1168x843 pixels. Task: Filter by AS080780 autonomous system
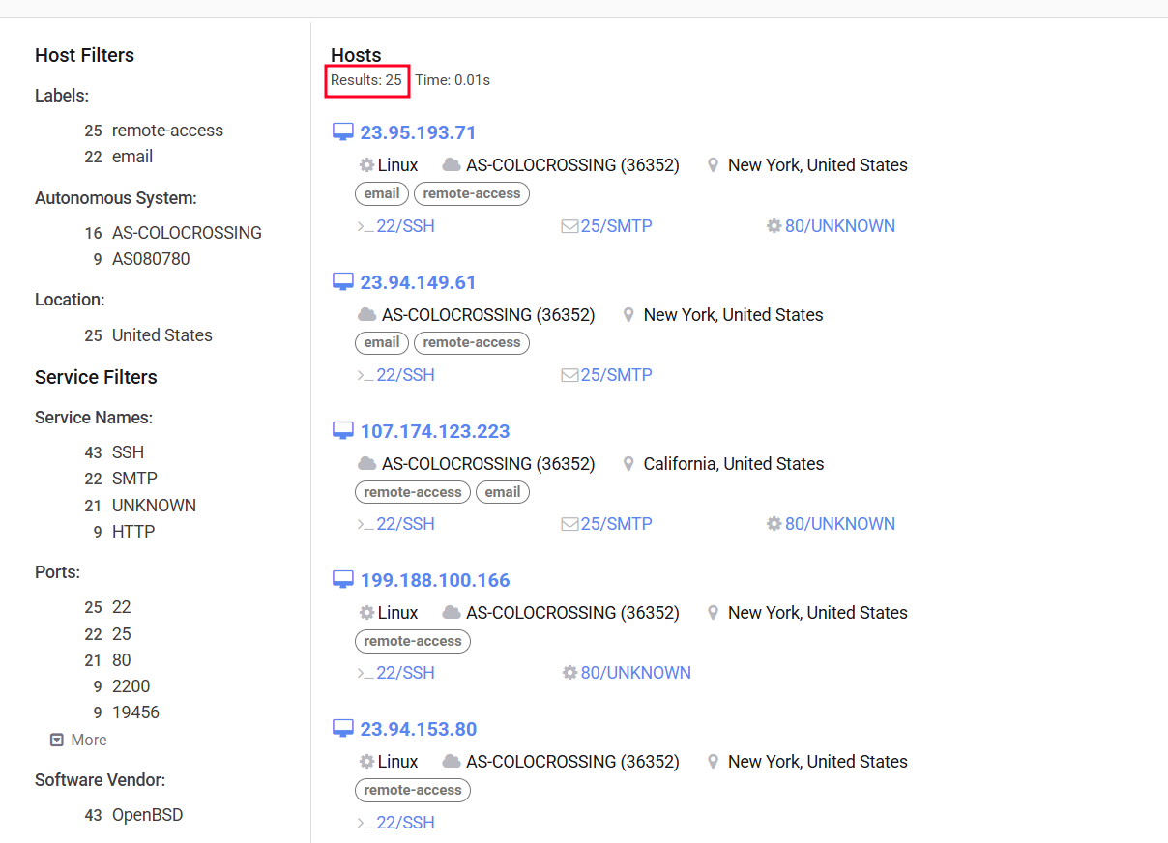tap(150, 259)
